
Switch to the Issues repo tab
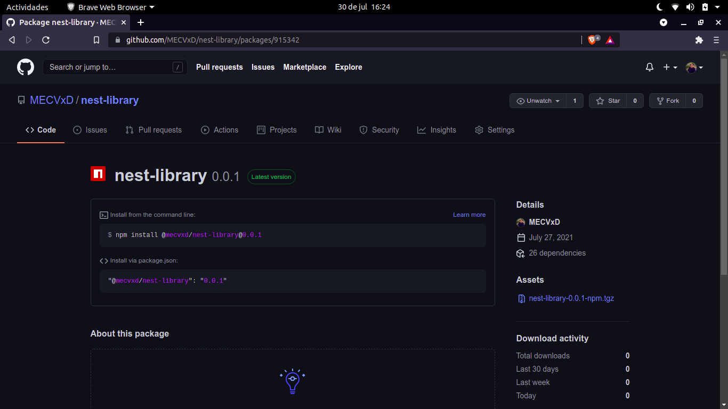pyautogui.click(x=90, y=130)
